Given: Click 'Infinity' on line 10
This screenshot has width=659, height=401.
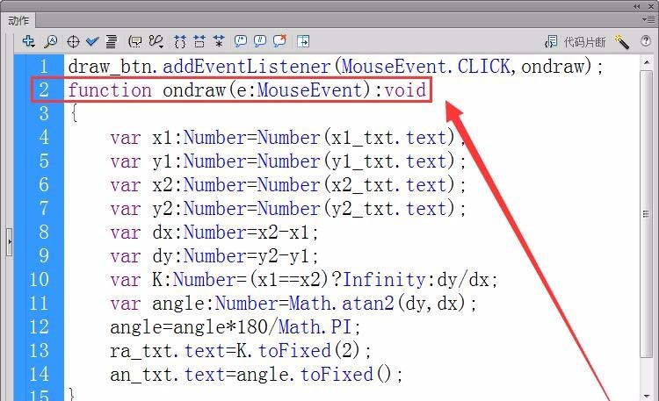Looking at the screenshot, I should pyautogui.click(x=385, y=280).
